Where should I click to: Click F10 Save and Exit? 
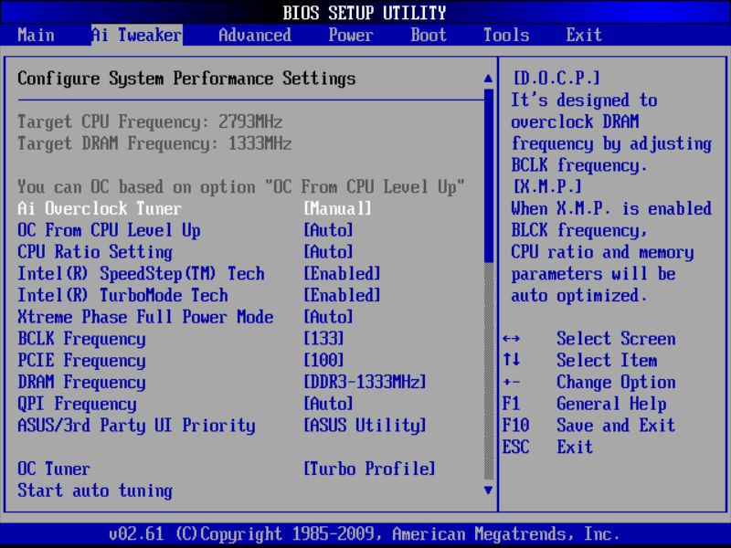[x=588, y=426]
